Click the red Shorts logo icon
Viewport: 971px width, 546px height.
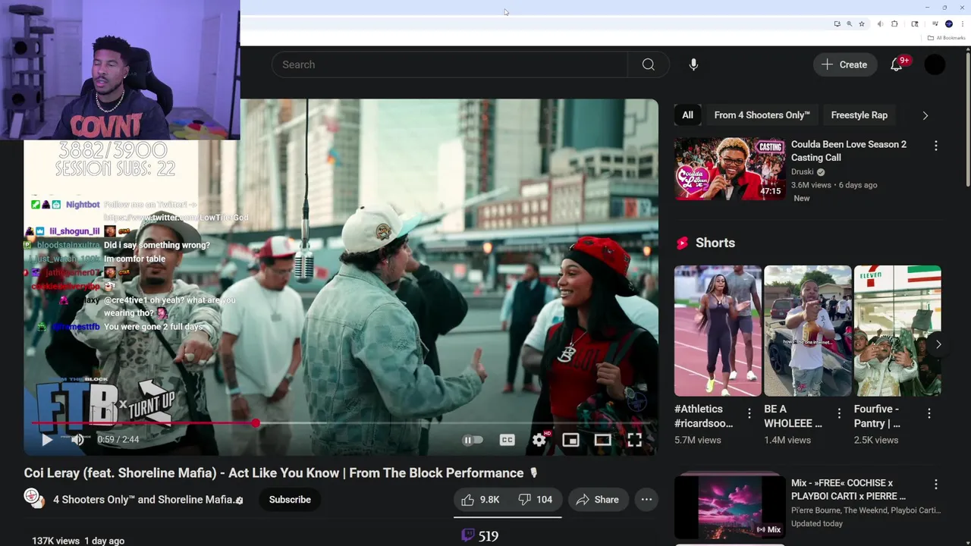tap(682, 243)
